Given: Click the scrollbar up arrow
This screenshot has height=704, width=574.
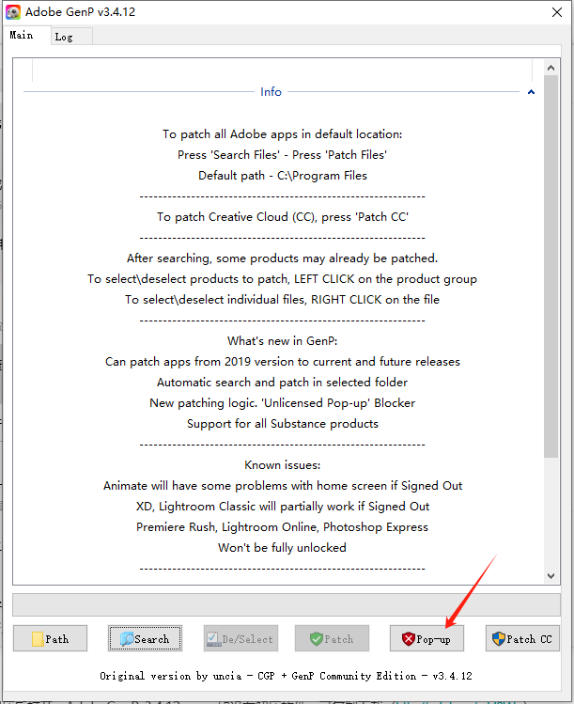Looking at the screenshot, I should [551, 66].
